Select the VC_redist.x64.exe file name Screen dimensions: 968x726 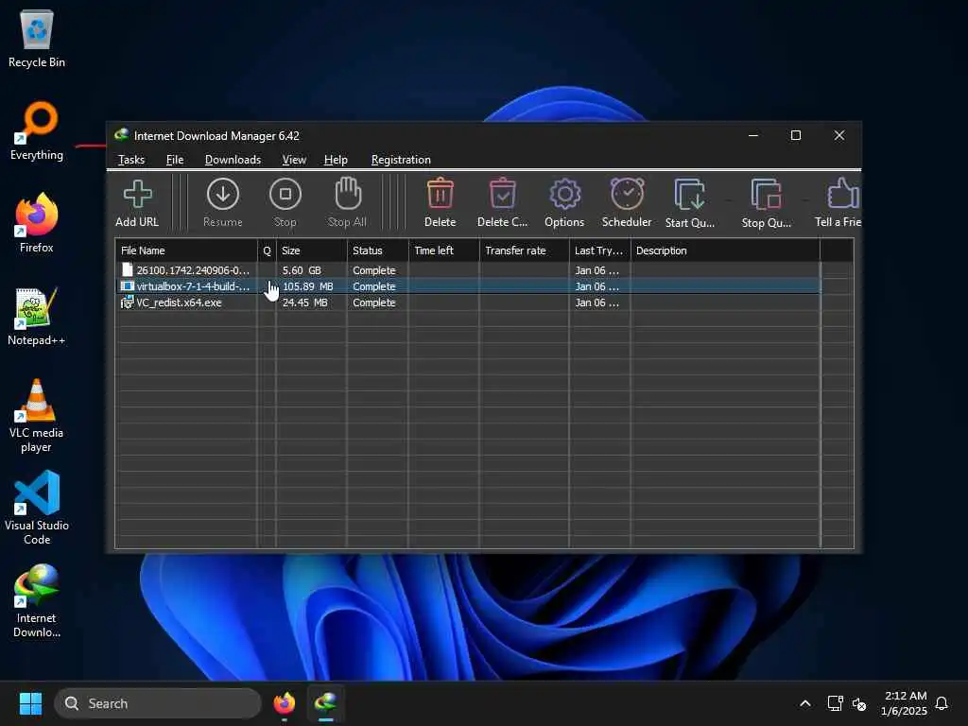[179, 302]
